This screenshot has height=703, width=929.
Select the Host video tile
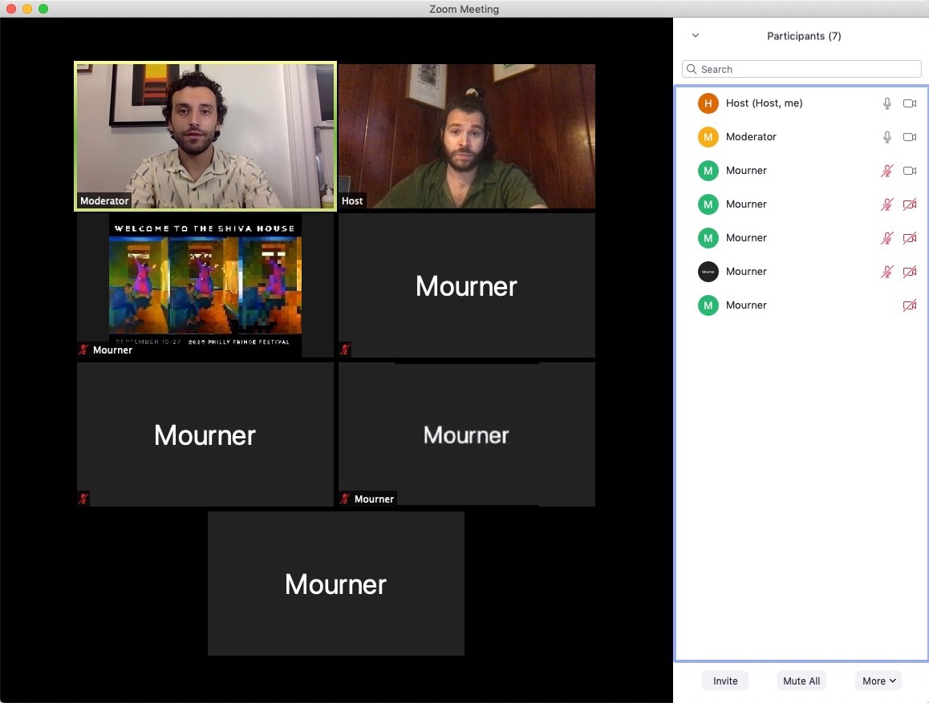click(x=467, y=136)
